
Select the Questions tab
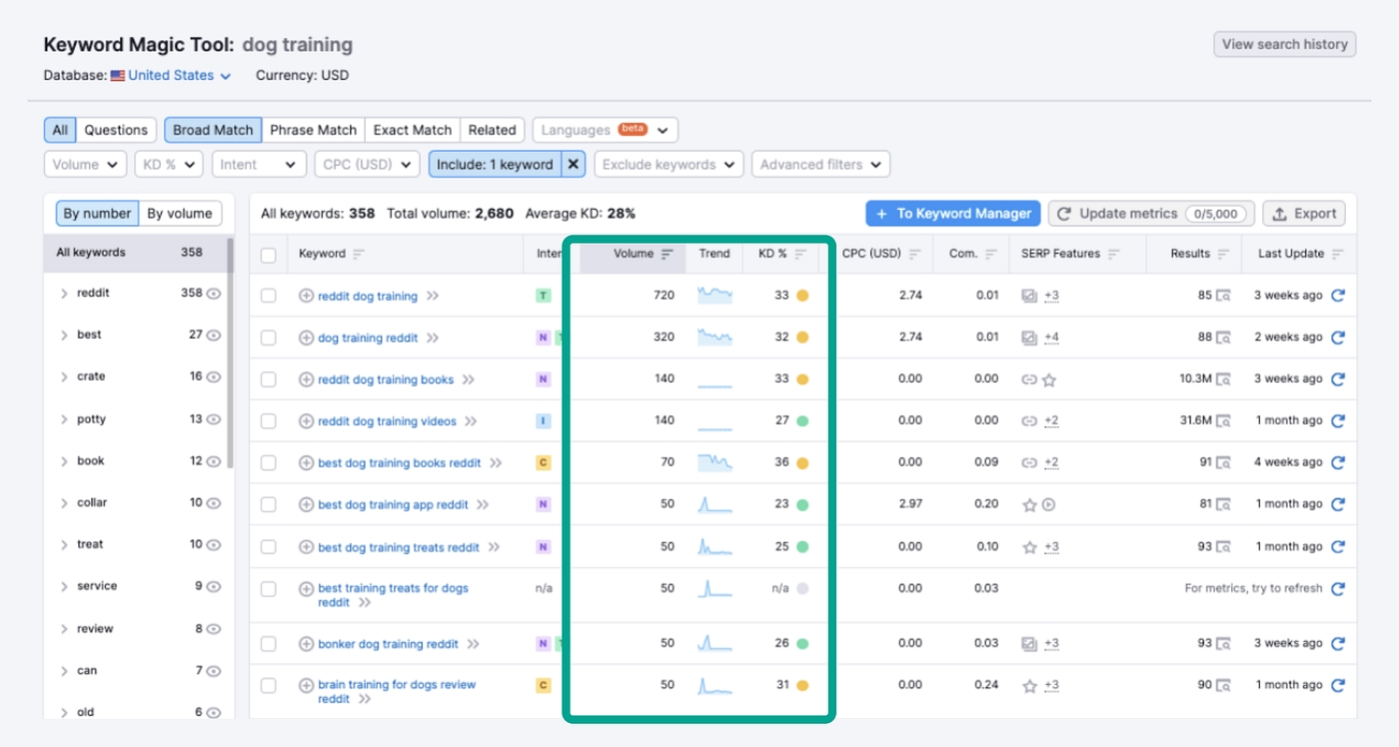tap(116, 130)
